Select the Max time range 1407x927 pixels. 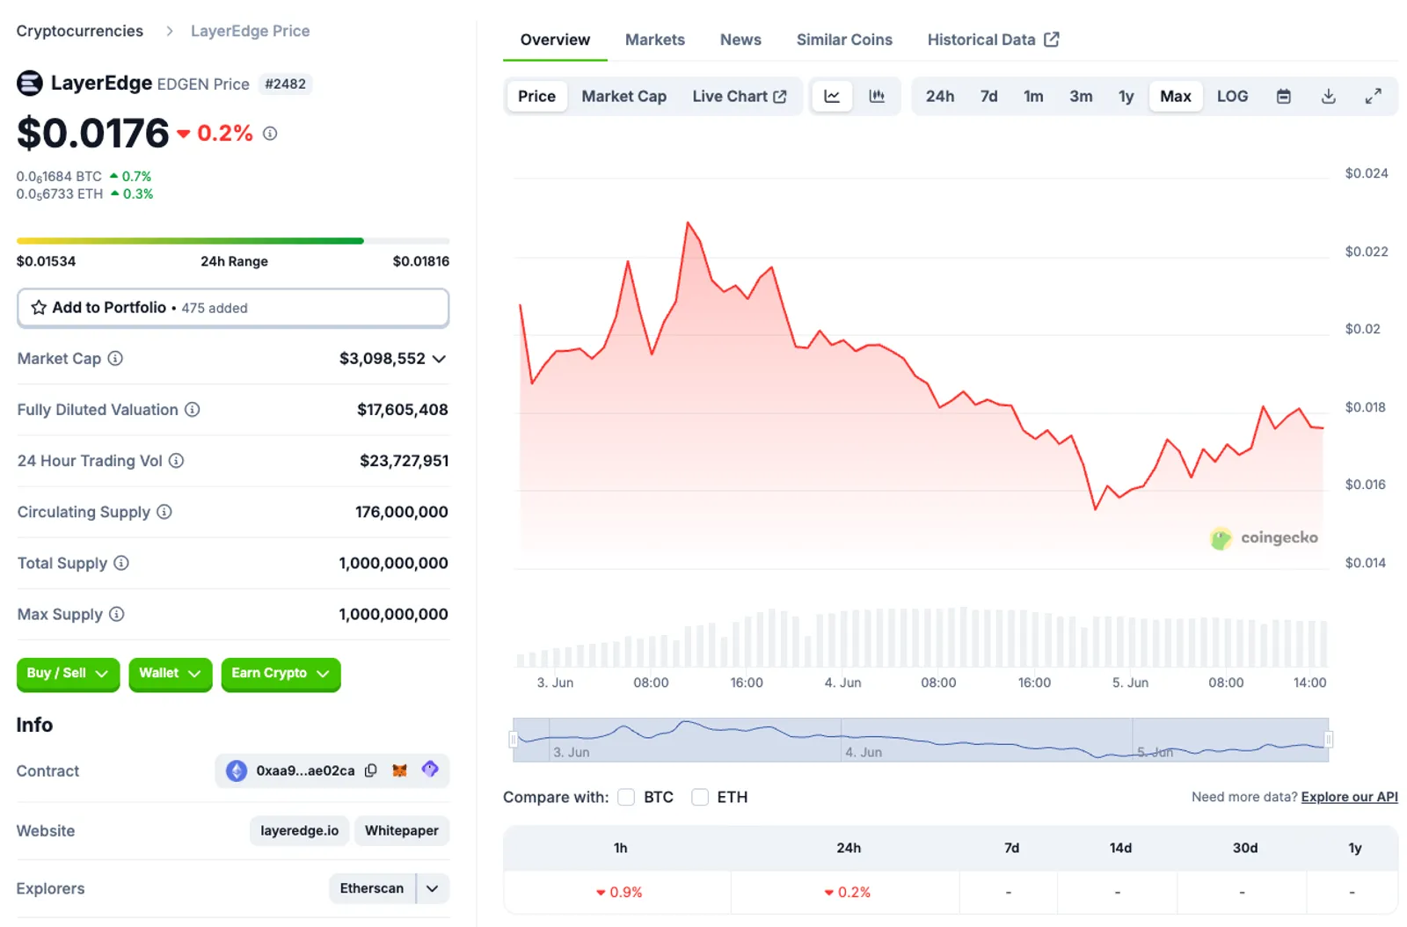1176,97
